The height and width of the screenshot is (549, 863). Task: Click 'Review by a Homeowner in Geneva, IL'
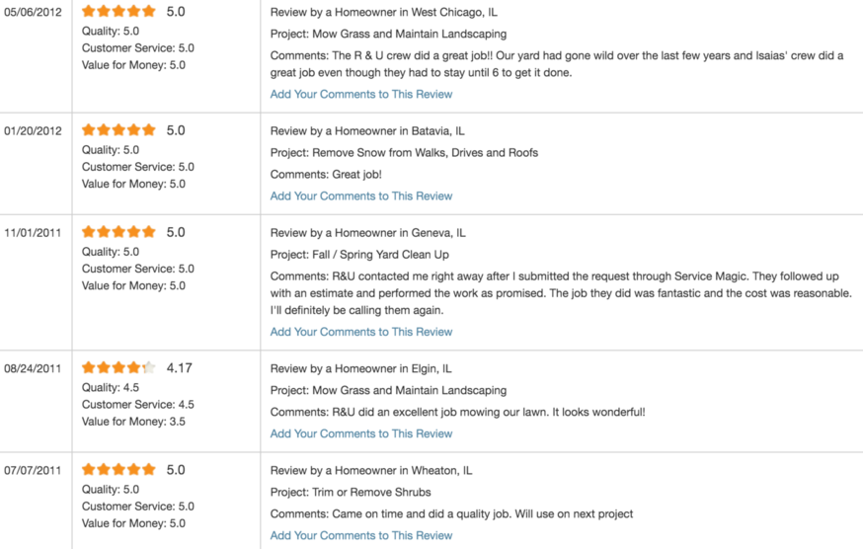(367, 233)
